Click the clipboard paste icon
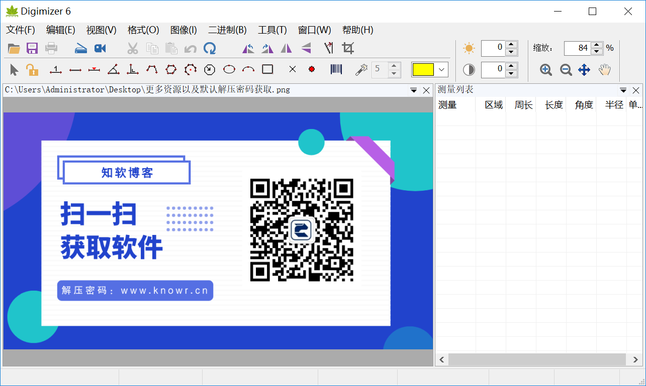The width and height of the screenshot is (646, 386). [171, 48]
